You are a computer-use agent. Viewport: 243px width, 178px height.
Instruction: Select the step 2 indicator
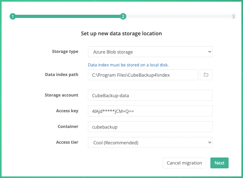123,16
